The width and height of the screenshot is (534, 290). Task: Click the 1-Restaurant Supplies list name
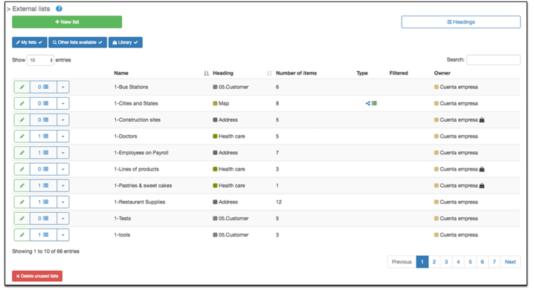pyautogui.click(x=140, y=202)
